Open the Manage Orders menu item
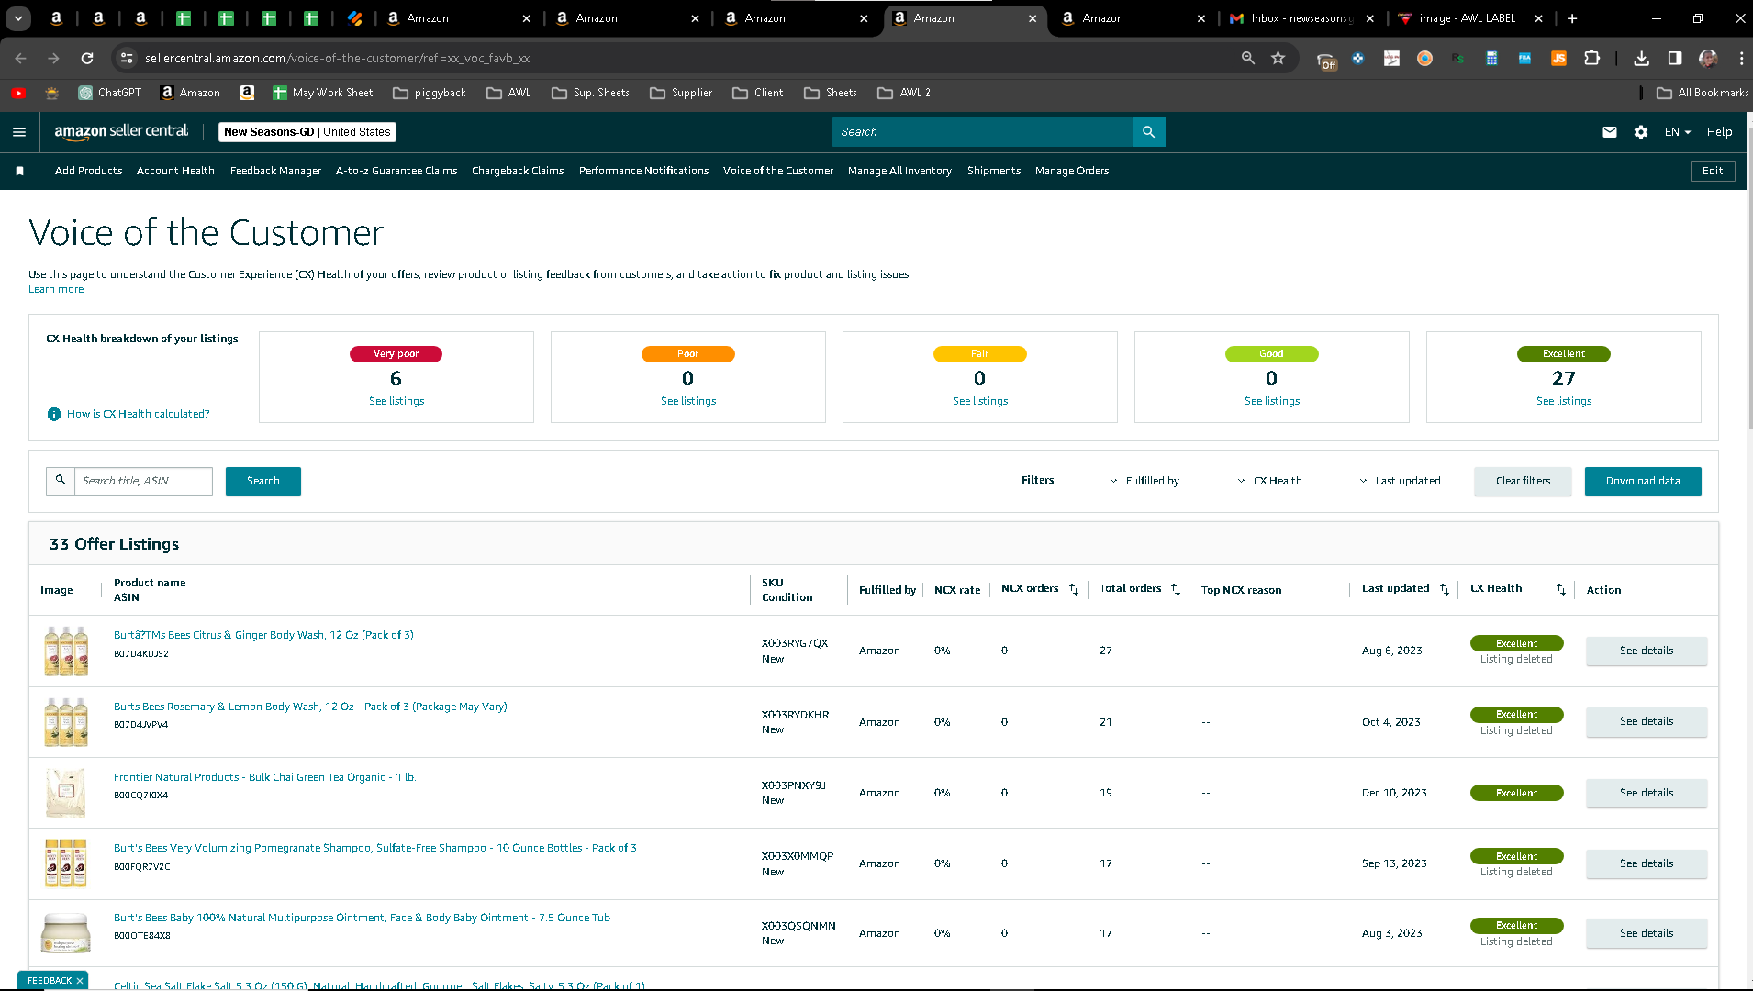This screenshot has width=1753, height=991. pyautogui.click(x=1072, y=171)
